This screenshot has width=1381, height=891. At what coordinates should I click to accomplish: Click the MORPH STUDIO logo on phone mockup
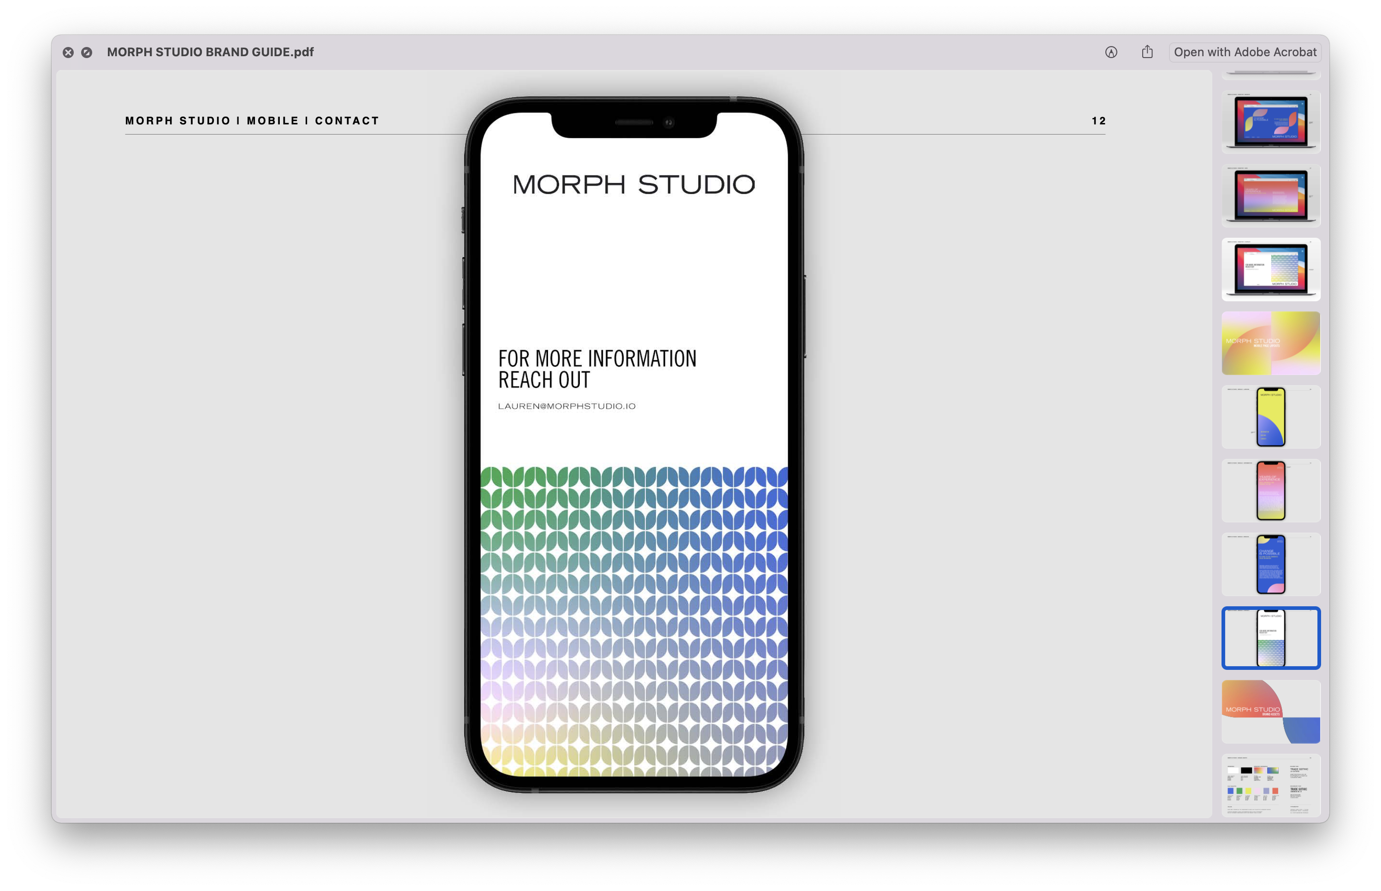point(634,185)
